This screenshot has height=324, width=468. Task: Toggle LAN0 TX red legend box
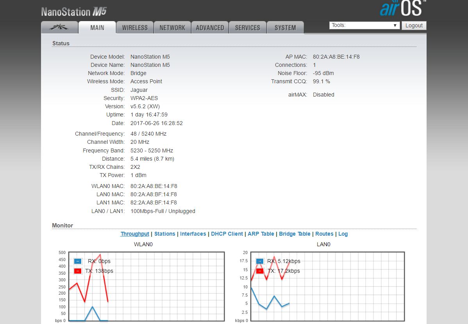tap(260, 271)
